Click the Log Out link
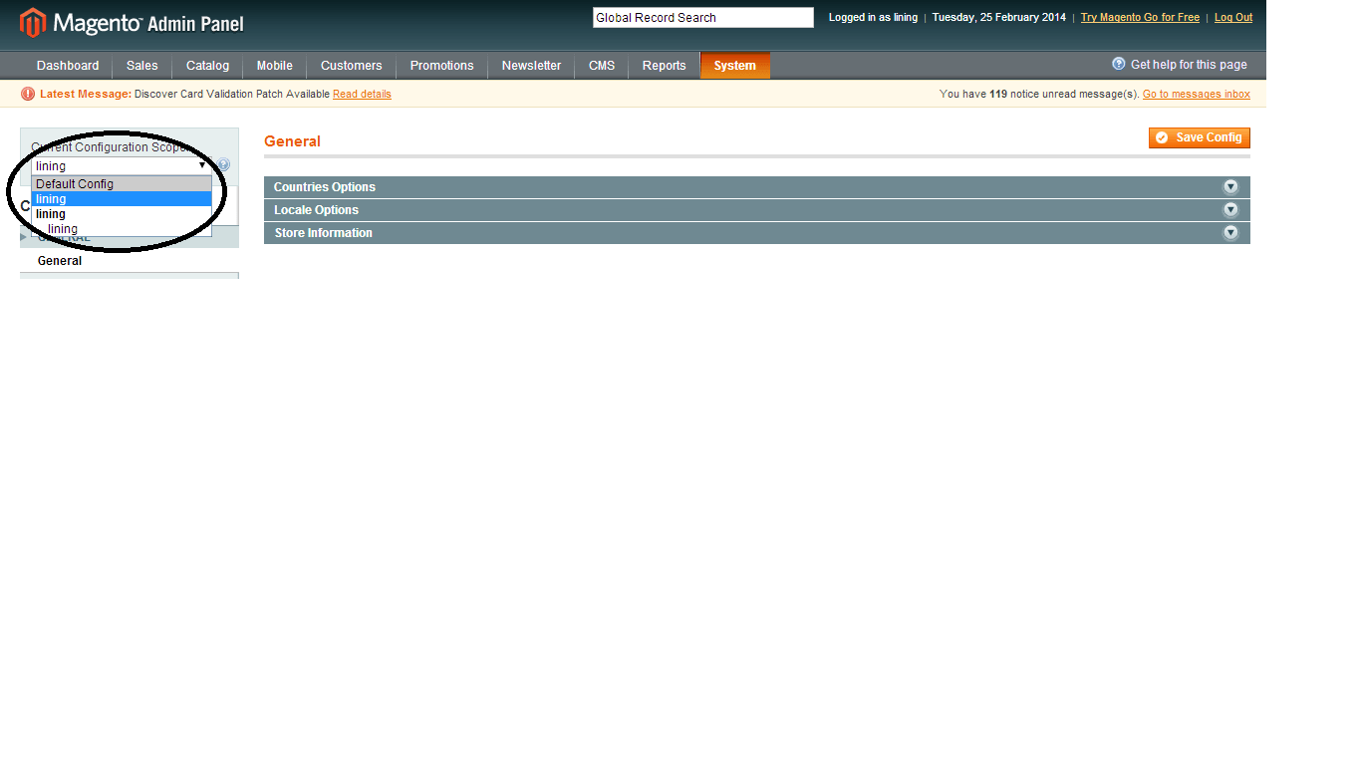 1233,18
